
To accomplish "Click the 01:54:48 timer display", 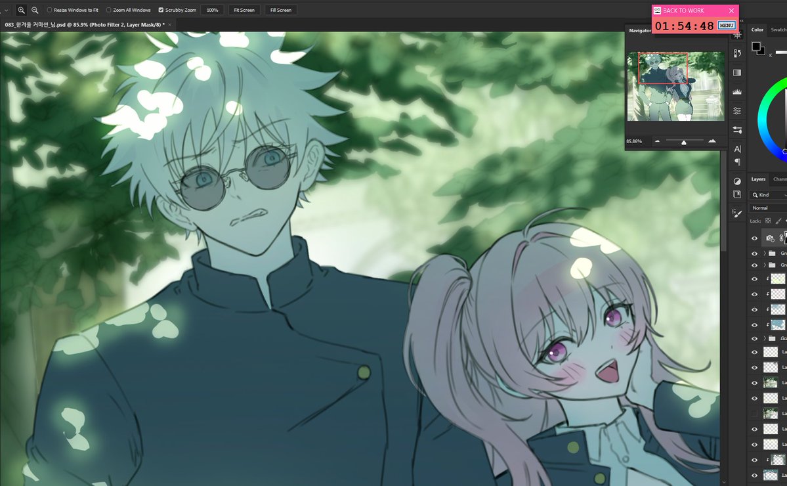I will (x=684, y=26).
